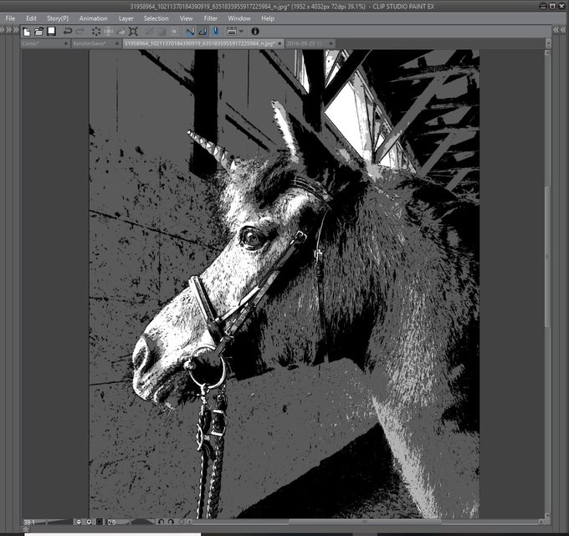Screen dimensions: 569x536
Task: Click the zoom in magnifier icon
Action: (89, 523)
